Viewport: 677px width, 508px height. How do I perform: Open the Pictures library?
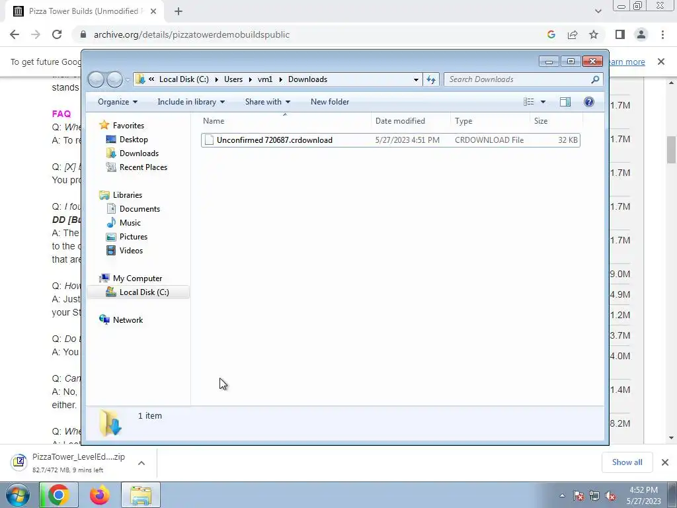133,237
